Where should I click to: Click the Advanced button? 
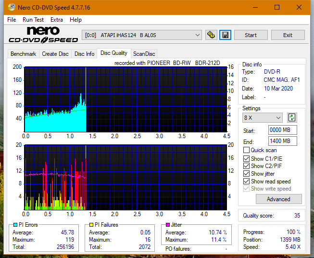coord(278,199)
